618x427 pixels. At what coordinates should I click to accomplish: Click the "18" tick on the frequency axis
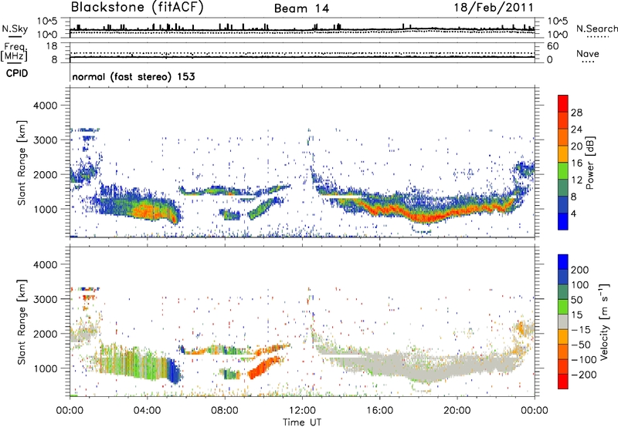click(x=52, y=46)
